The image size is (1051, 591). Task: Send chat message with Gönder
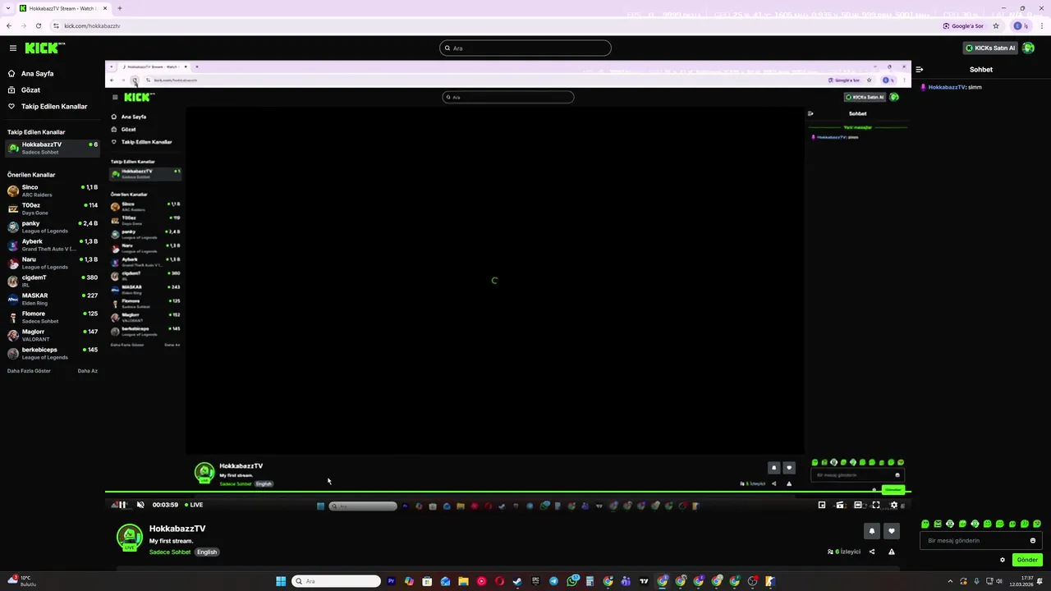(1027, 560)
